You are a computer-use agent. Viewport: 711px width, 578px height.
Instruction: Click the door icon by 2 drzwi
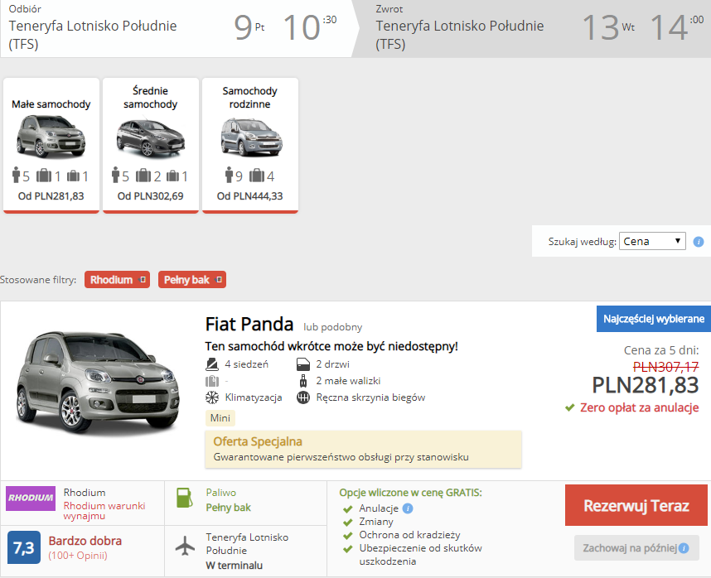303,364
